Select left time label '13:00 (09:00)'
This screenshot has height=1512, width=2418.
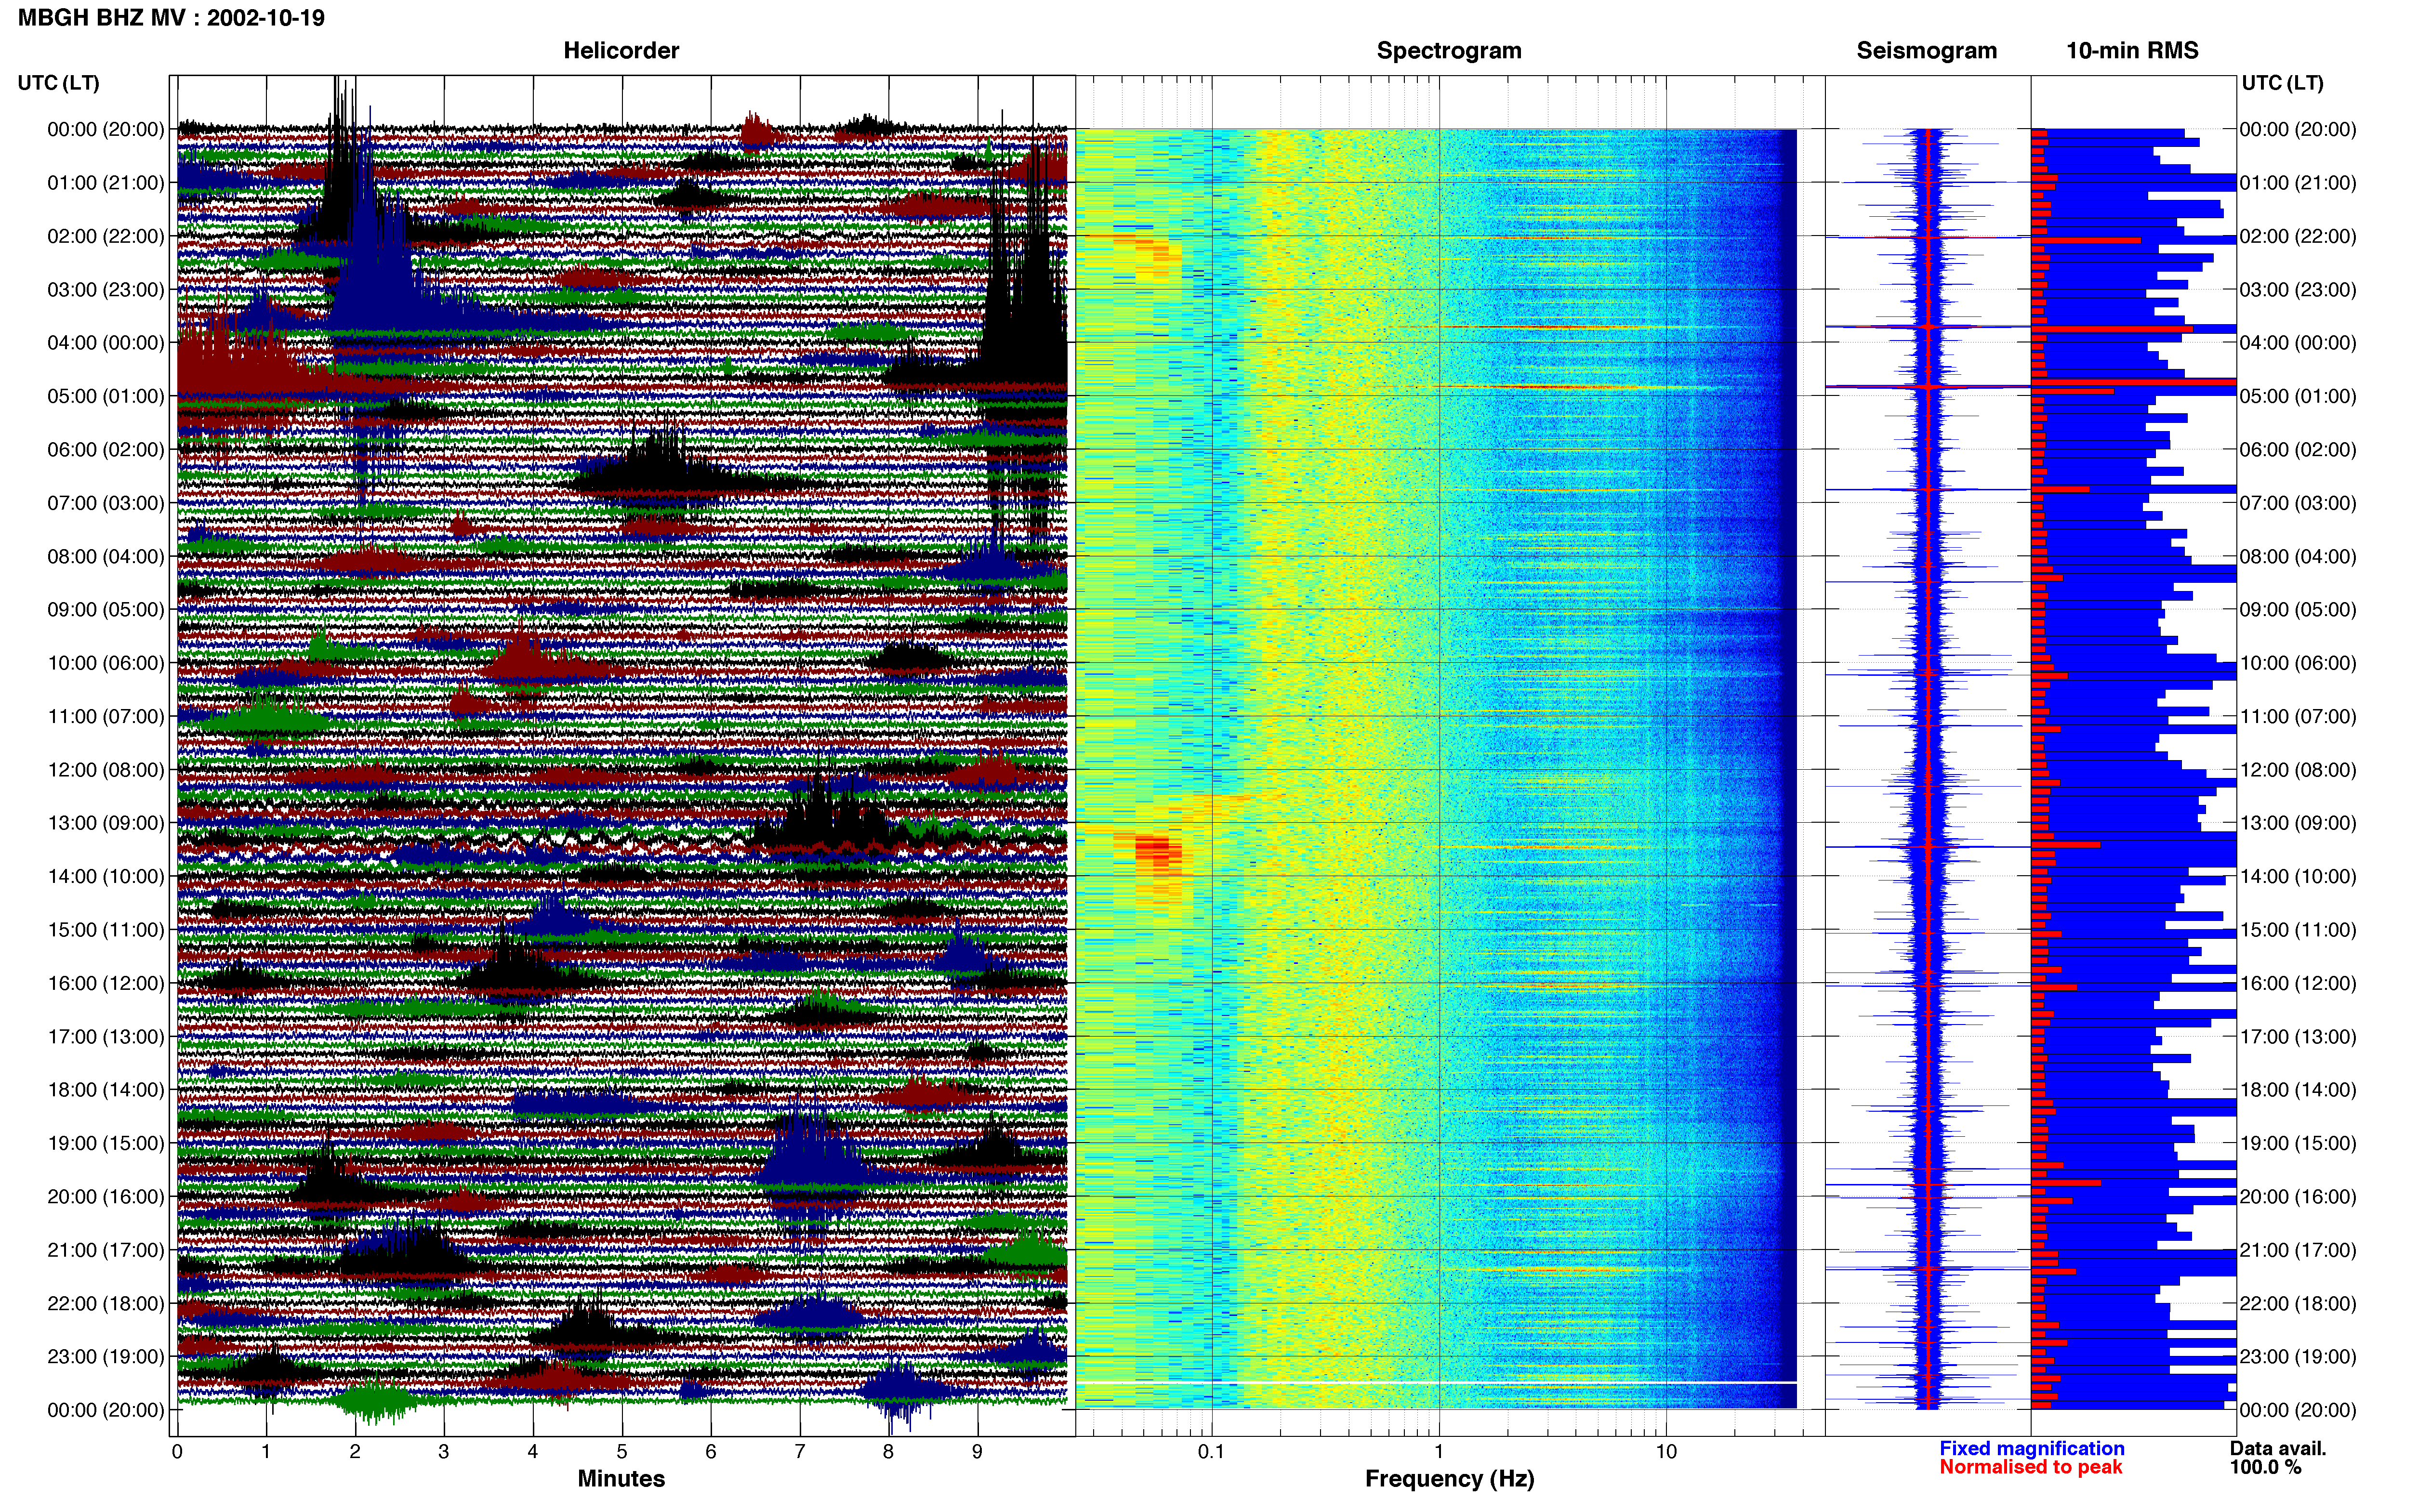pos(106,823)
